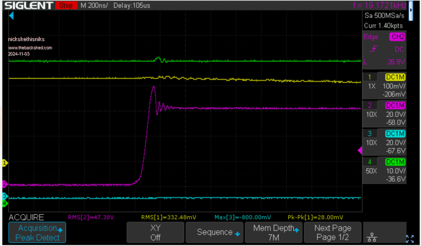
Task: Click the blue arrow beside the frequency readout
Action: tap(410, 6)
